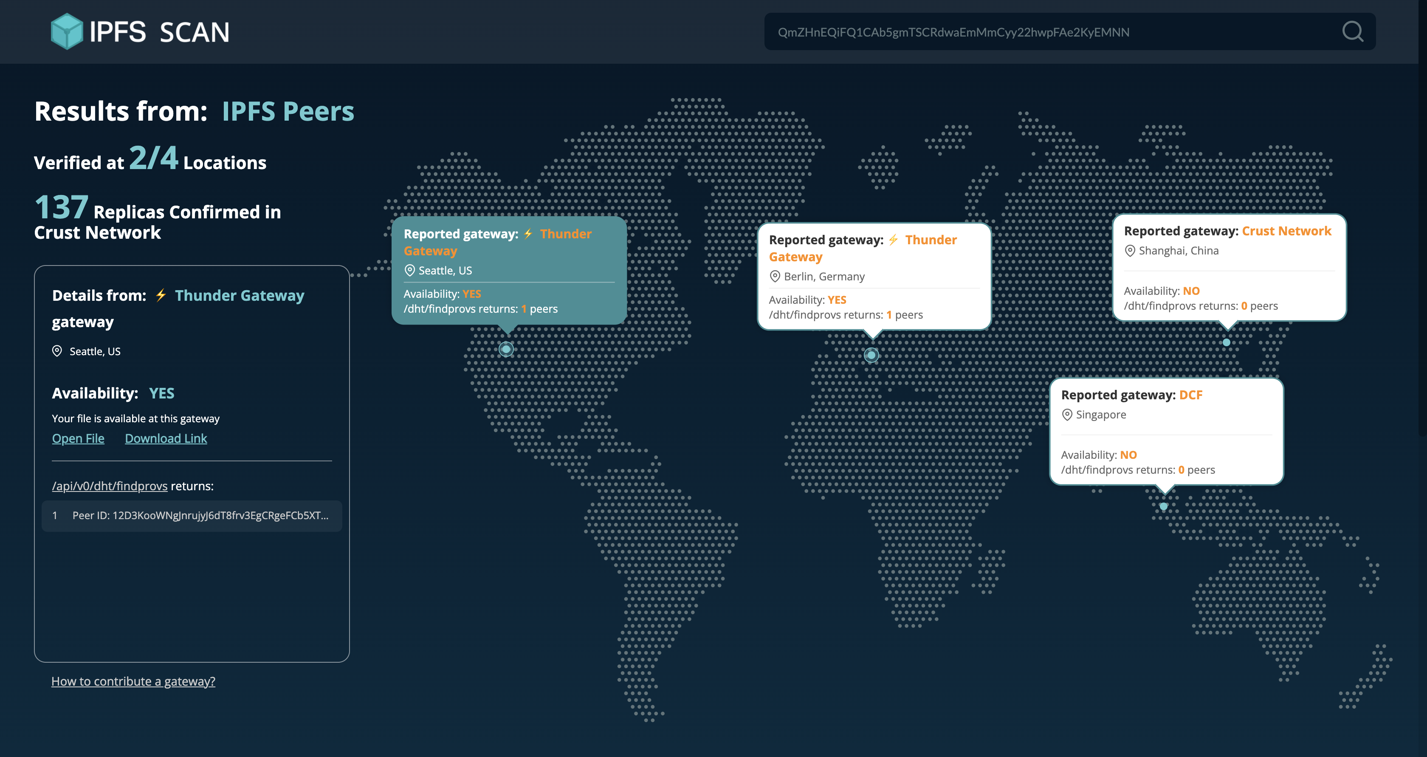Click location pin in Seattle map card

tap(410, 271)
